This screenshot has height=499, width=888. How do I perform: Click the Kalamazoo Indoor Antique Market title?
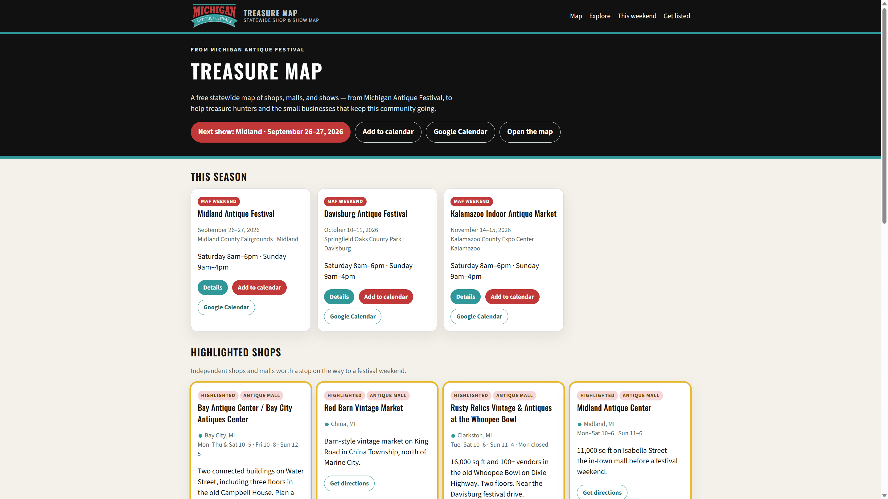coord(503,214)
